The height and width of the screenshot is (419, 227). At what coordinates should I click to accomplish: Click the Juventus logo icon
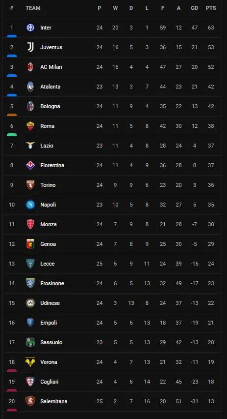click(30, 47)
